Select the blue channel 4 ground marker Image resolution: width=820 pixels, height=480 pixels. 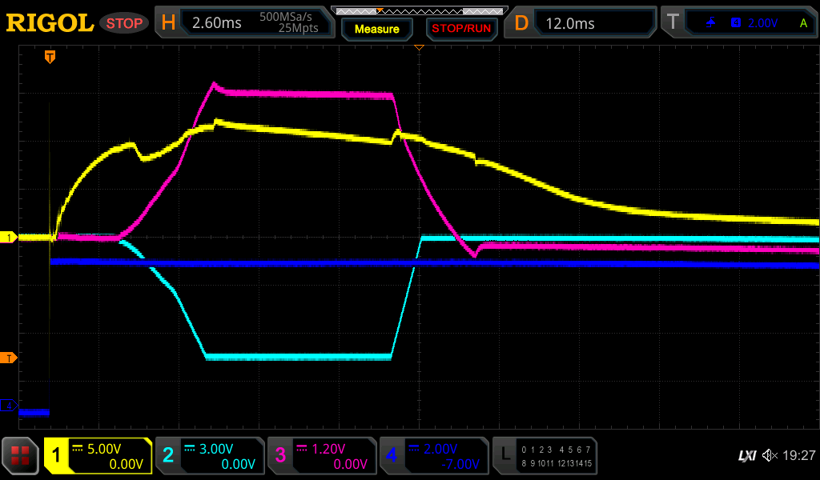point(9,406)
